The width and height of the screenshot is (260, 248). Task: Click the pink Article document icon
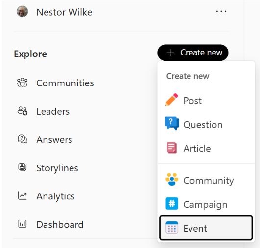(172, 148)
